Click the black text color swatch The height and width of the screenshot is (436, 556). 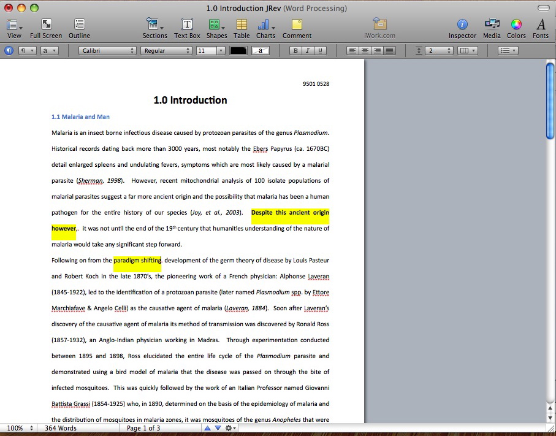pyautogui.click(x=238, y=51)
